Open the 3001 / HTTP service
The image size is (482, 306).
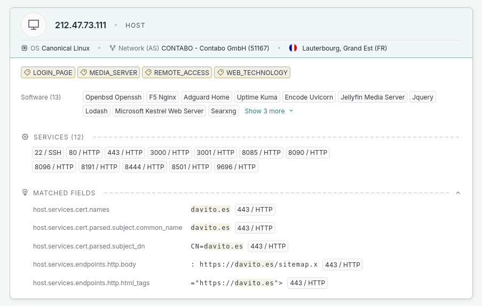click(x=216, y=152)
